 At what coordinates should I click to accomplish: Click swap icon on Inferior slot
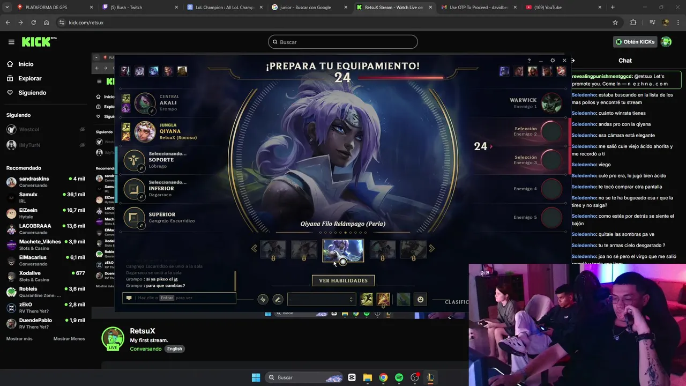tap(141, 197)
